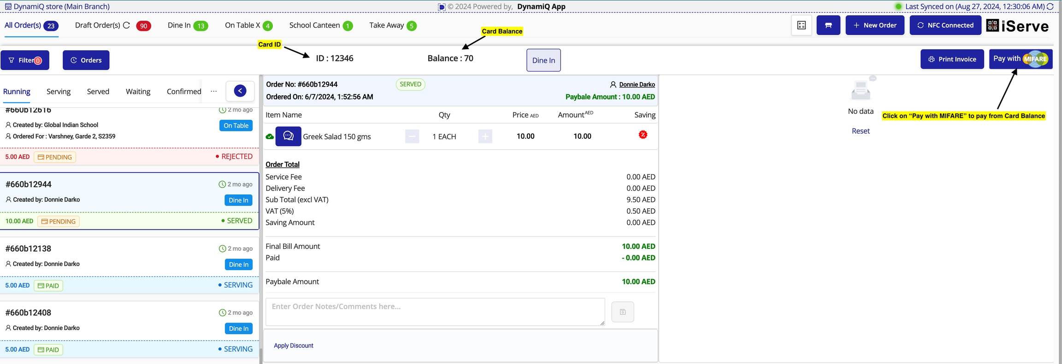Click into the Order Notes text field
The image size is (1062, 364).
click(x=435, y=312)
